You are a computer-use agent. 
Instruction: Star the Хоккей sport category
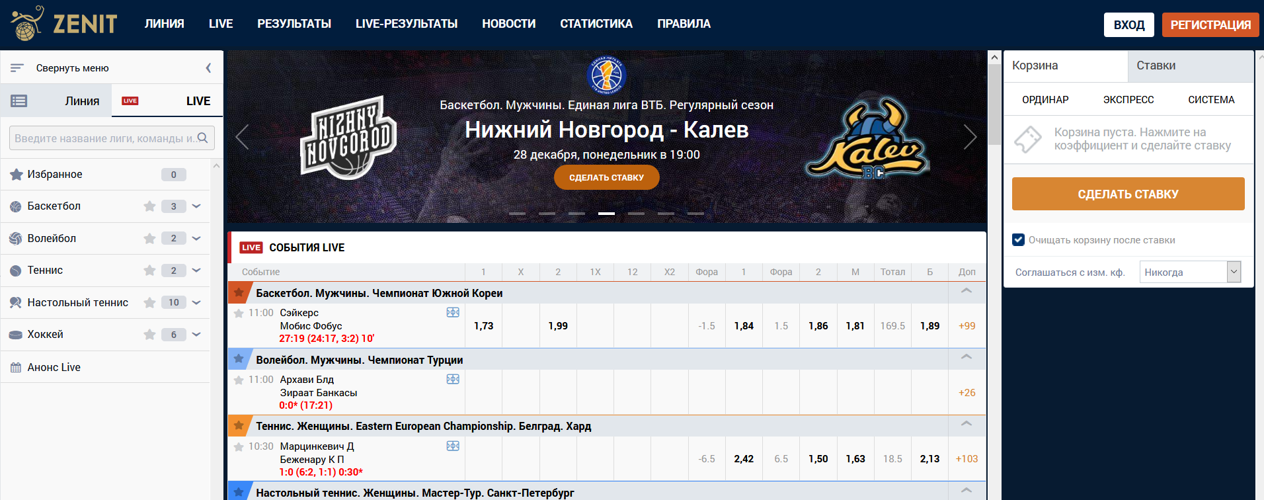(149, 335)
